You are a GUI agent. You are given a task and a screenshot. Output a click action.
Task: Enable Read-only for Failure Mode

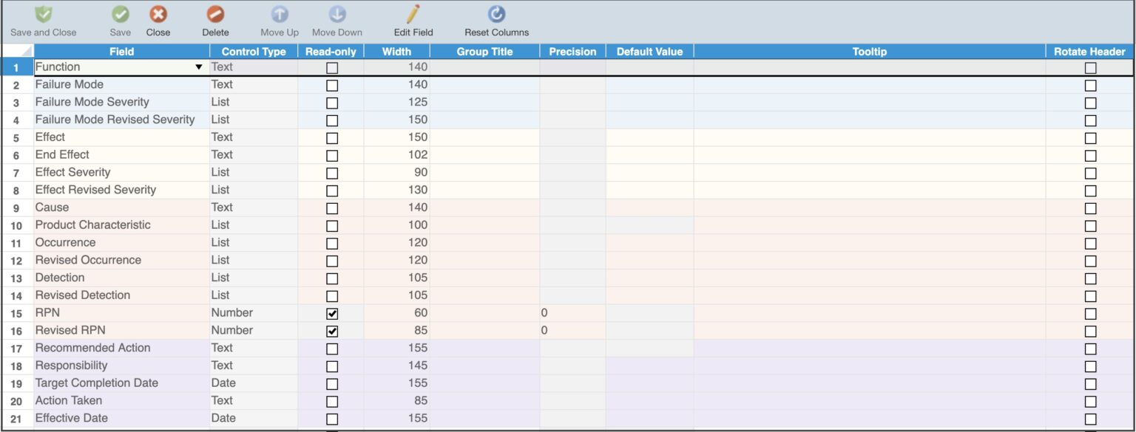[331, 84]
